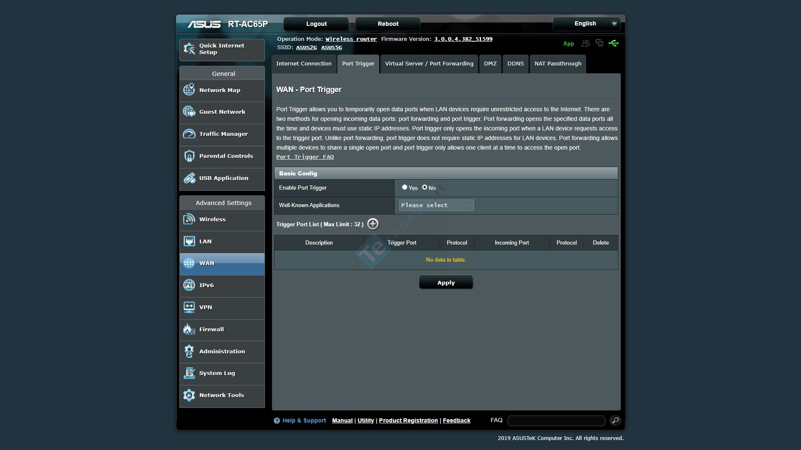Open the English language dropdown

[x=587, y=24]
